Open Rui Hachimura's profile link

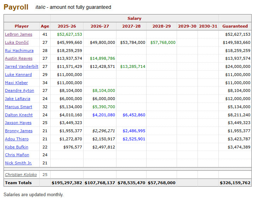point(19,51)
